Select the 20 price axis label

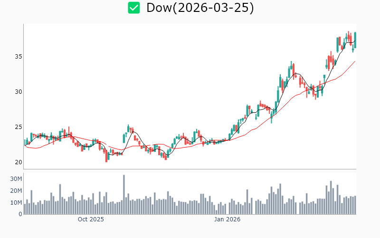(x=18, y=162)
